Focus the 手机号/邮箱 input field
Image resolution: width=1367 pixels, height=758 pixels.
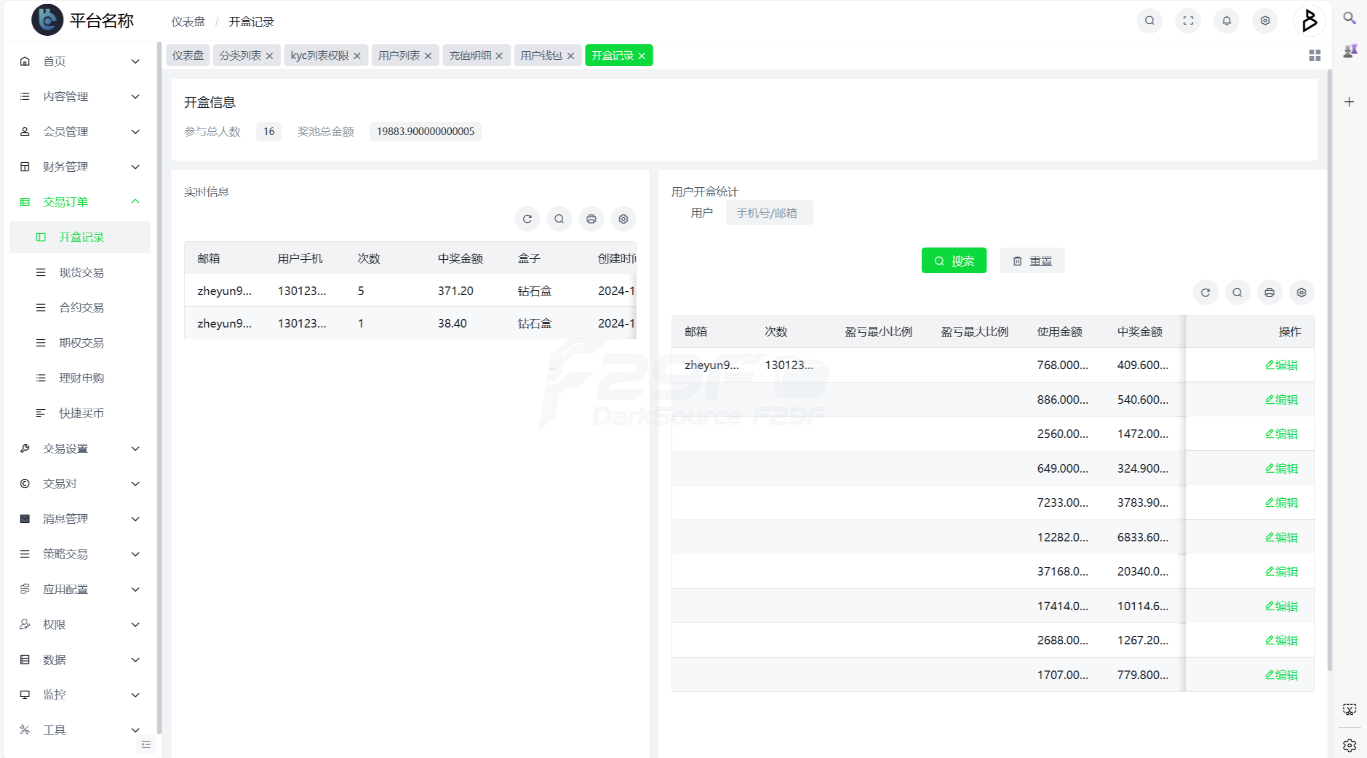point(769,213)
